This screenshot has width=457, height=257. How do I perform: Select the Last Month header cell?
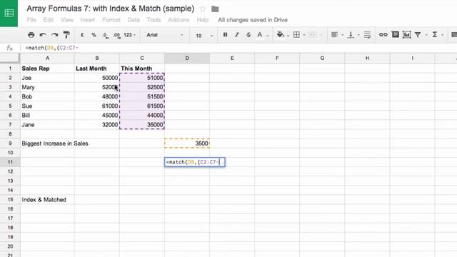[x=97, y=69]
